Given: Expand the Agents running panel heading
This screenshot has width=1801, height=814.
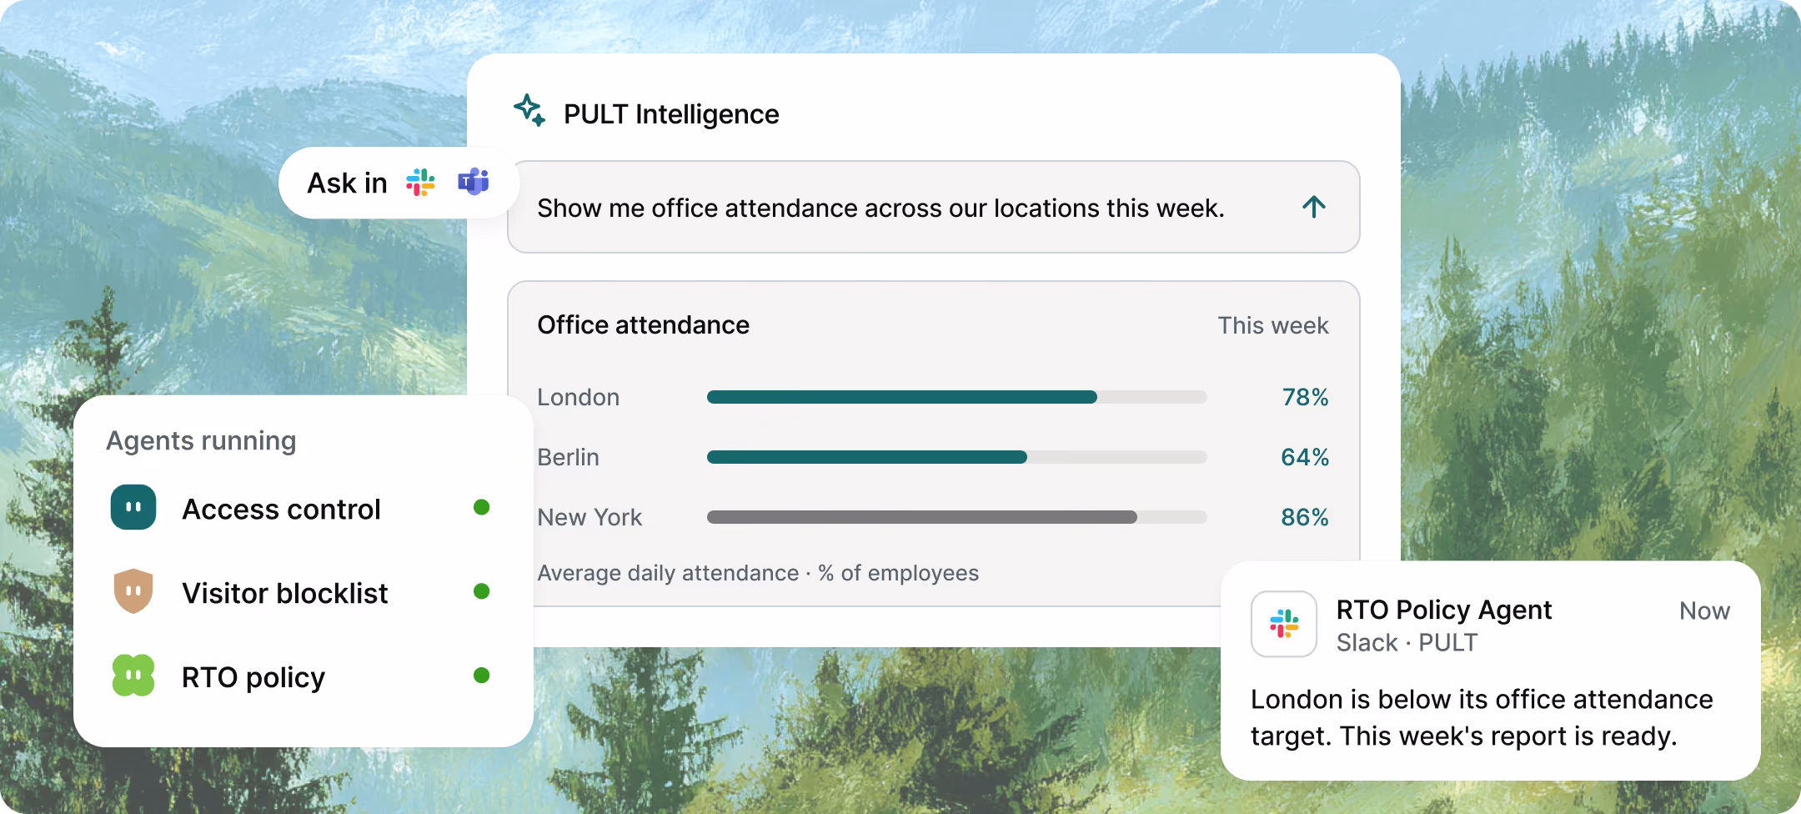Looking at the screenshot, I should pyautogui.click(x=201, y=440).
